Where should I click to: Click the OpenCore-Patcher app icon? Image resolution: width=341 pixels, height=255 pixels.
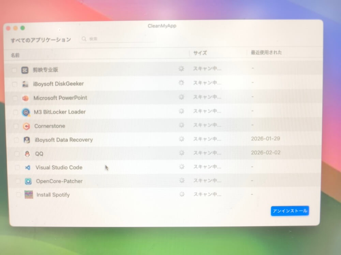pos(28,181)
